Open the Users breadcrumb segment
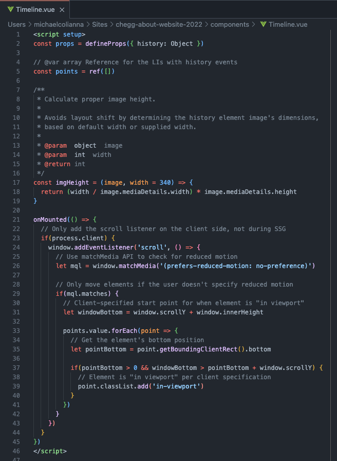Viewport: 337px width, 461px height. pyautogui.click(x=16, y=24)
